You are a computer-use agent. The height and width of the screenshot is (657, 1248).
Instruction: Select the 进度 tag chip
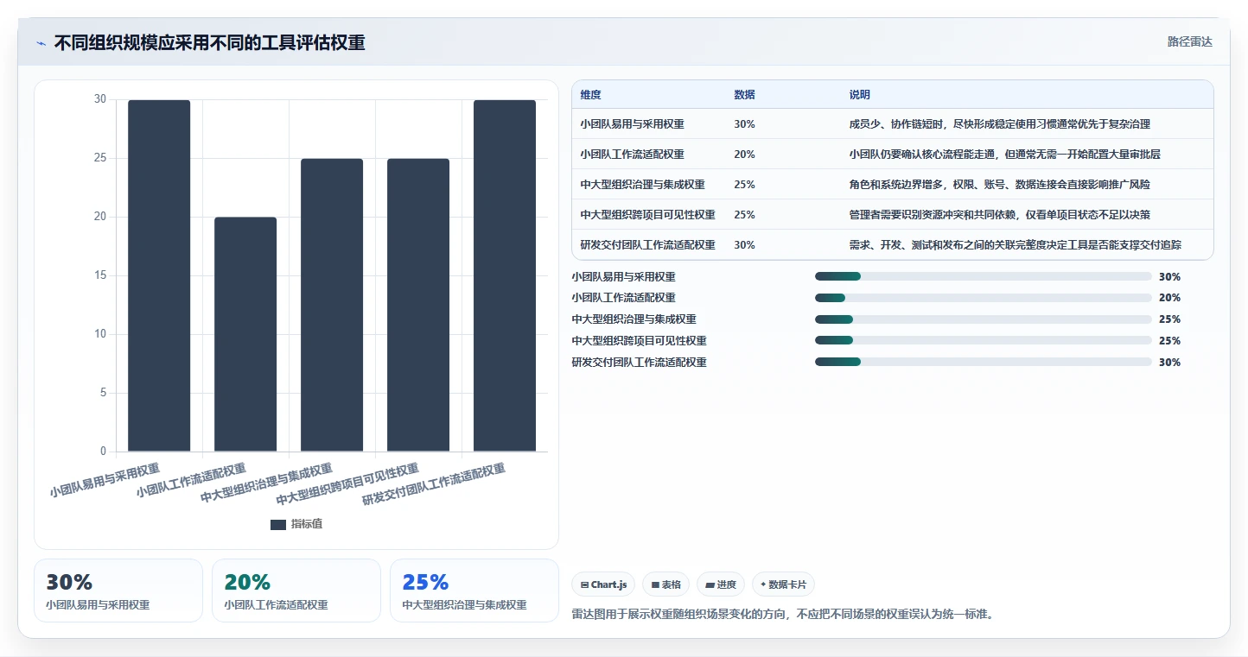(721, 584)
